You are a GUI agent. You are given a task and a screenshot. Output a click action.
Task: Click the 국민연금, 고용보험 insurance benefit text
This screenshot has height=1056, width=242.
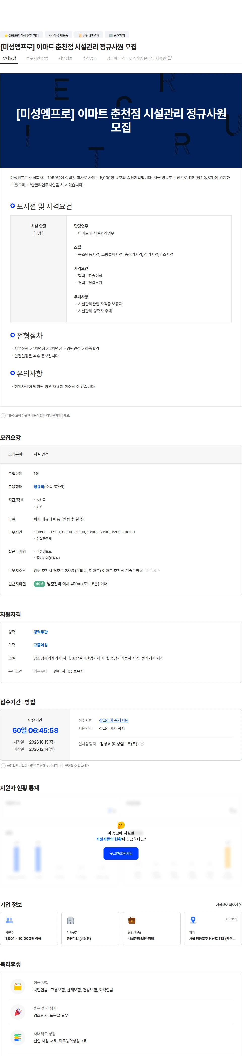[x=73, y=990]
